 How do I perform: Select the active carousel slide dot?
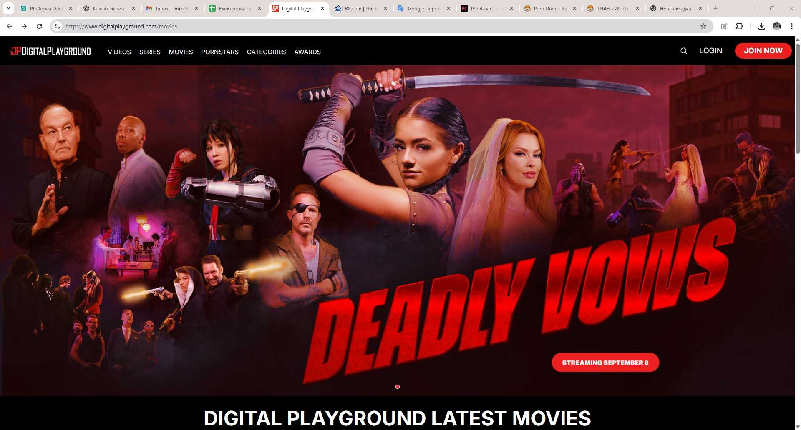click(x=397, y=386)
